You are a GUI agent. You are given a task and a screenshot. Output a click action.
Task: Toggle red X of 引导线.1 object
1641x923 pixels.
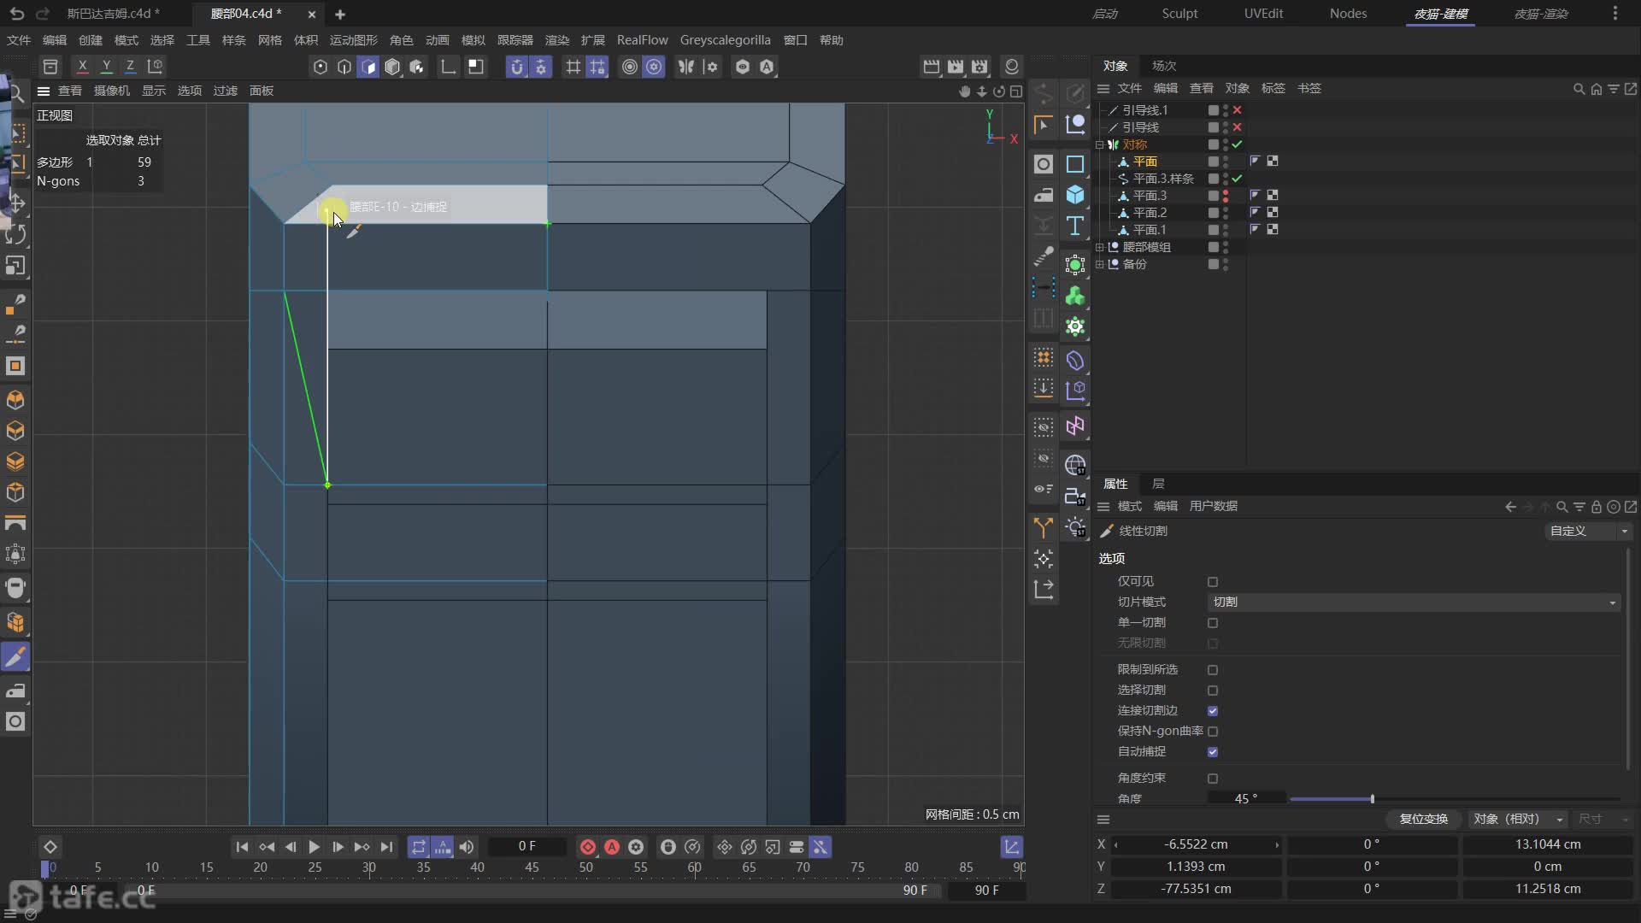(x=1237, y=110)
